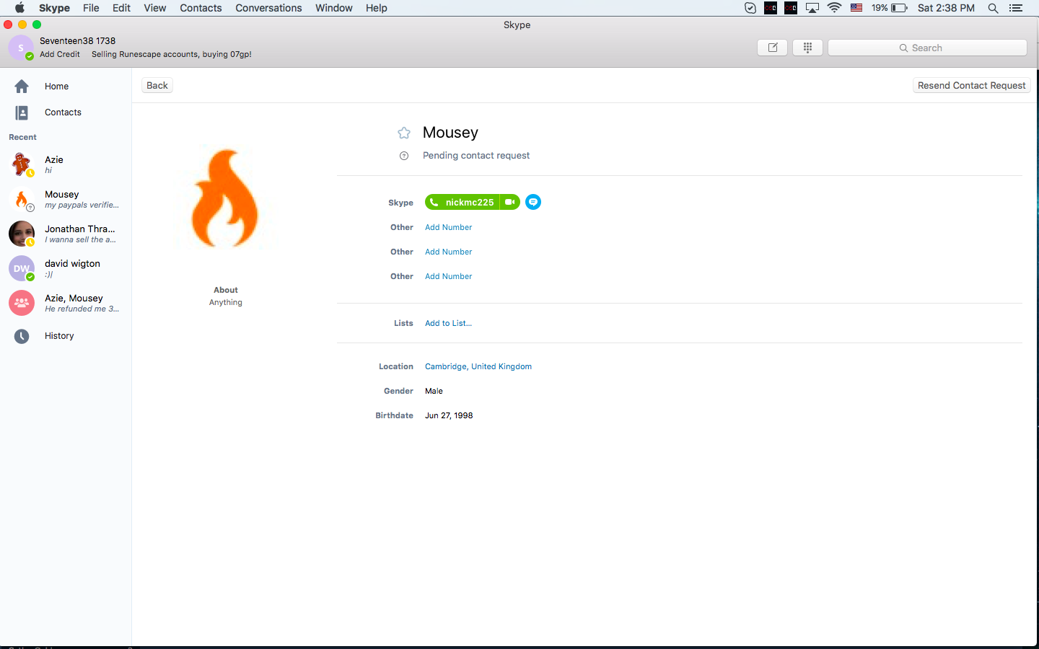
Task: Open Cambridge, United Kingdom location link
Action: pos(478,366)
